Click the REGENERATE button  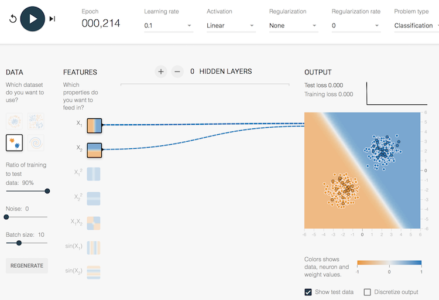27,265
